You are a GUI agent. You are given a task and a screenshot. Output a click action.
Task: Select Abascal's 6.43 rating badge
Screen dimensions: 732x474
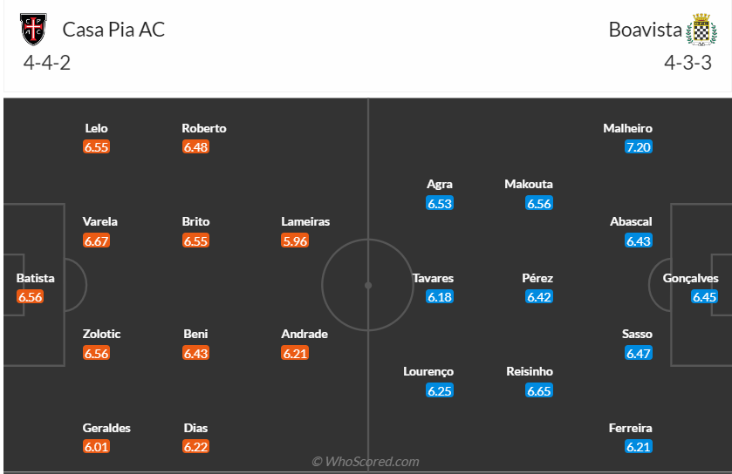(639, 240)
